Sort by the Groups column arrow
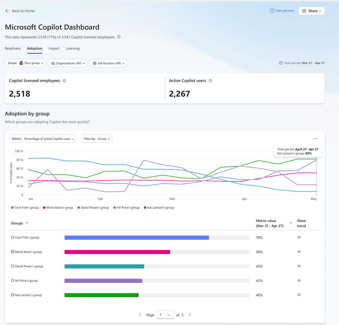Image resolution: width=339 pixels, height=325 pixels. tap(27, 223)
